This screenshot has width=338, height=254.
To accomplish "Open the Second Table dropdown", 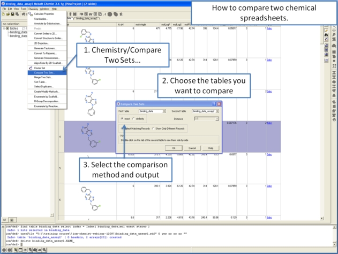I will tap(217, 111).
